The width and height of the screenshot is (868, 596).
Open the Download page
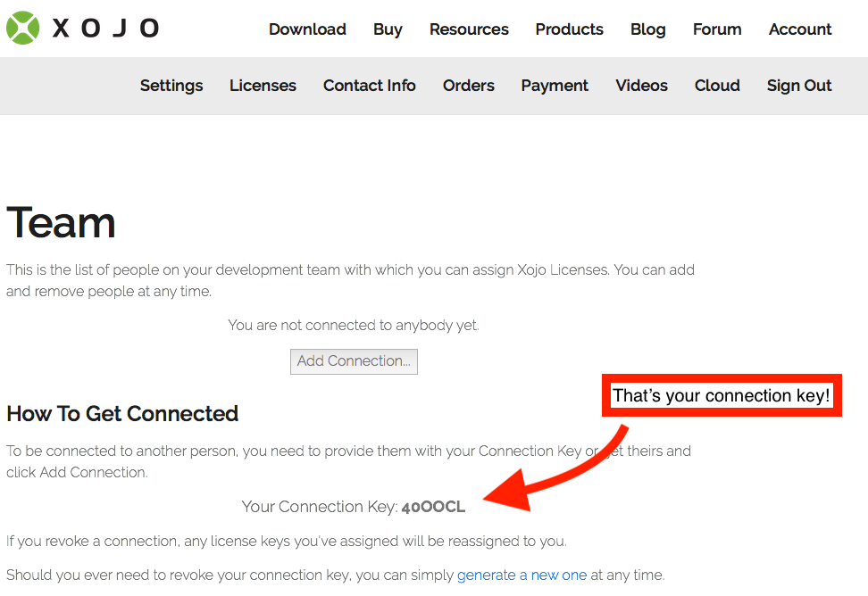point(307,29)
